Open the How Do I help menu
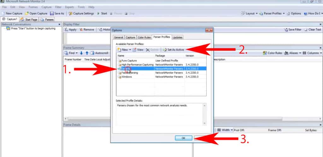The width and height of the screenshot is (323, 157). pyautogui.click(x=313, y=13)
